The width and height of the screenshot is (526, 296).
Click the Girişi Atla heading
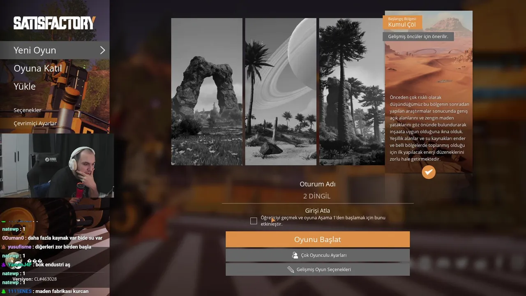click(317, 210)
